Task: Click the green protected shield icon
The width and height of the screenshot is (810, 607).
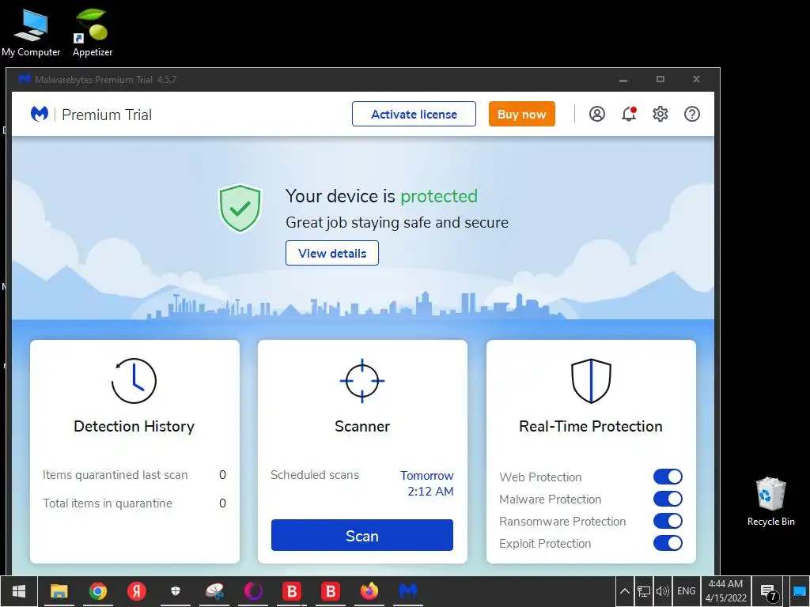Action: (240, 208)
